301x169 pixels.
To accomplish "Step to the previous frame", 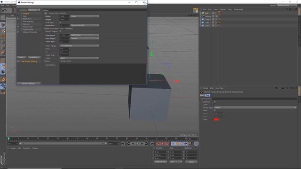I will pos(133,144).
